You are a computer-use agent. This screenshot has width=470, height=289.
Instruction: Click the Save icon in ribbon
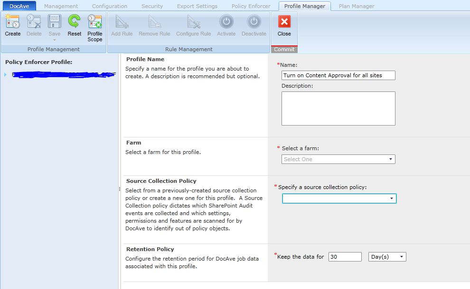click(x=54, y=22)
